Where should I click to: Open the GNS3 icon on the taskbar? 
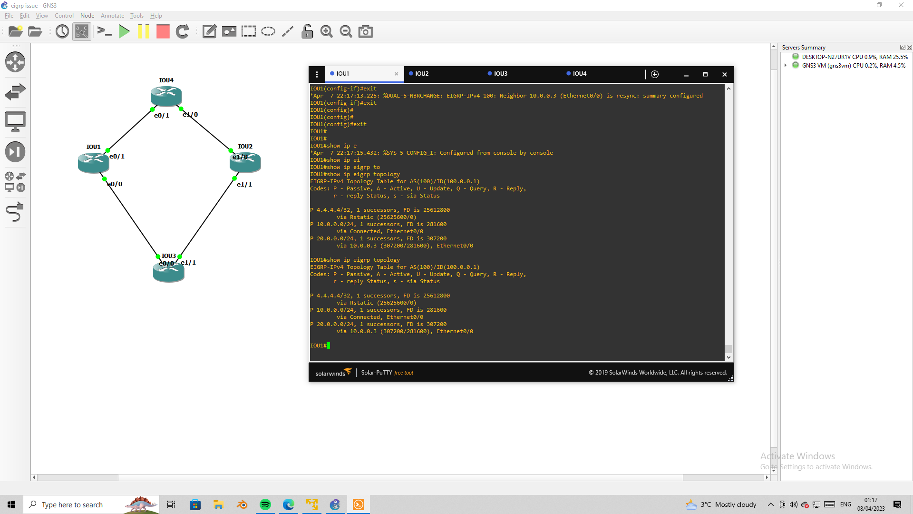click(335, 504)
